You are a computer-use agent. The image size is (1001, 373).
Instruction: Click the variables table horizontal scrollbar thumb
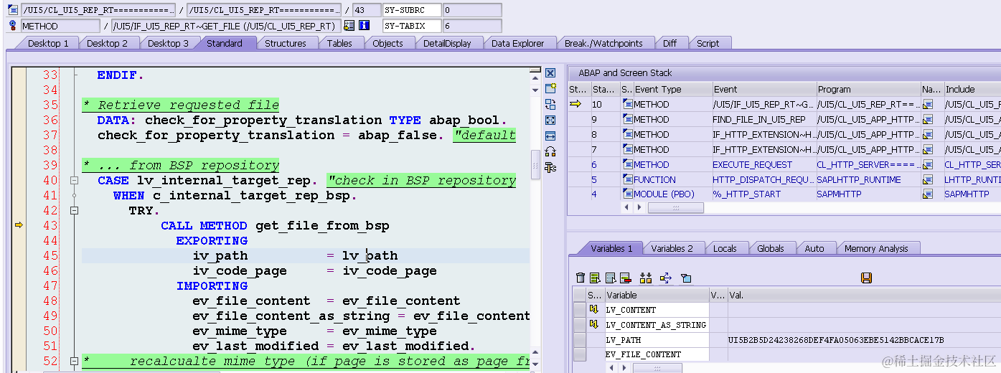coord(657,368)
